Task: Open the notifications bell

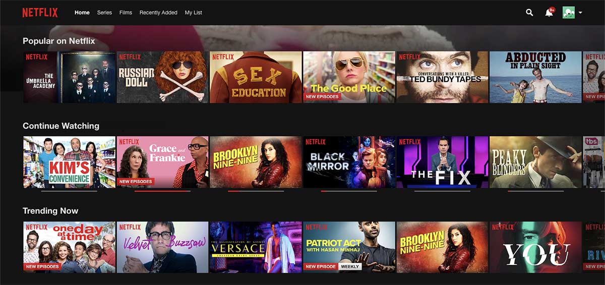Action: point(549,13)
